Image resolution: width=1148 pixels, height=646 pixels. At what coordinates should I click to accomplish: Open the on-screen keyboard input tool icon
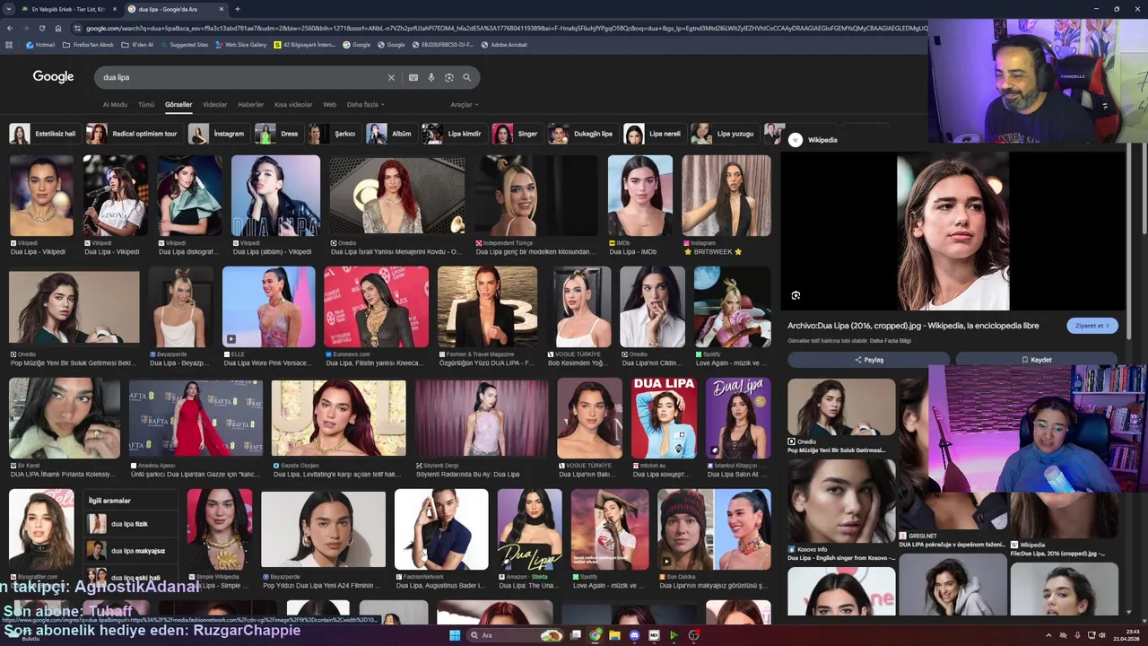(x=413, y=78)
